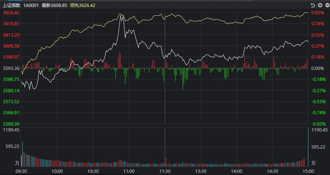Click the green -0.74% percent label

point(318,113)
